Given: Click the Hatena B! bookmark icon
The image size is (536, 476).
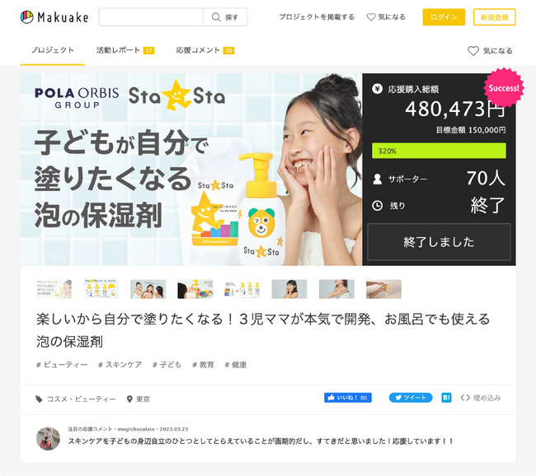Looking at the screenshot, I should 446,398.
